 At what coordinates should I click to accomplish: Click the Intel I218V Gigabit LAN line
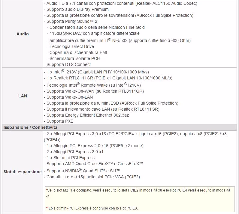pyautogui.click(x=96, y=72)
